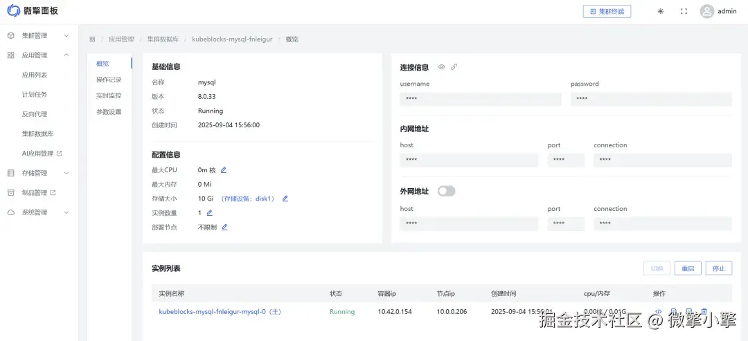Open instance link kubeblocks-mysql-fnleigur-mysql-0
The width and height of the screenshot is (748, 341).
220,311
